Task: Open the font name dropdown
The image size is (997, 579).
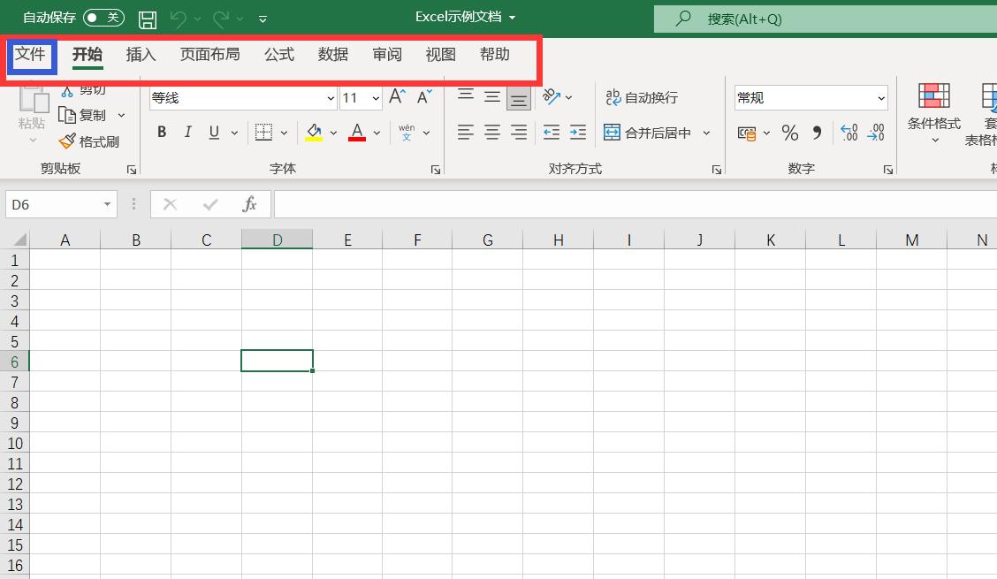Action: click(331, 97)
